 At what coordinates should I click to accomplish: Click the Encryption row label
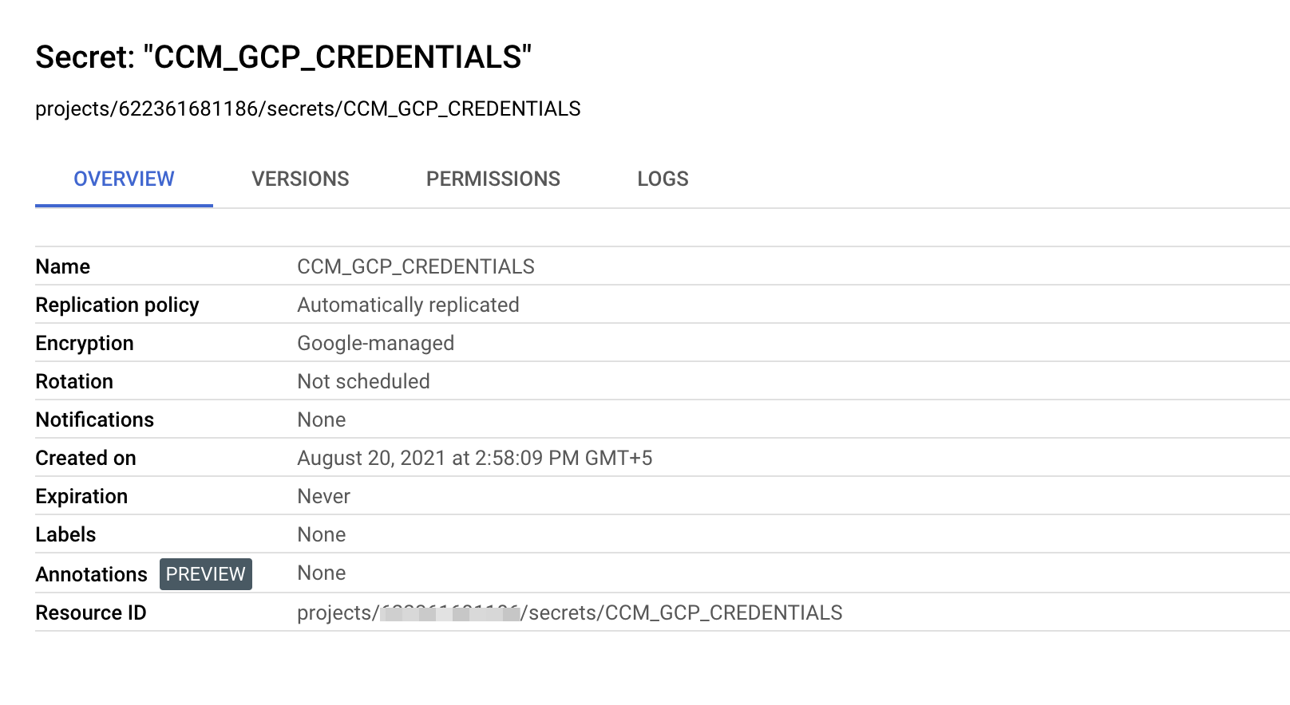85,343
